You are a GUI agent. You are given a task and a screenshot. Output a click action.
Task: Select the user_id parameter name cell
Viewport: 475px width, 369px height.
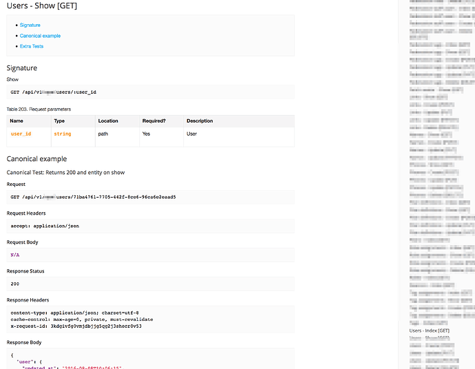(x=21, y=134)
